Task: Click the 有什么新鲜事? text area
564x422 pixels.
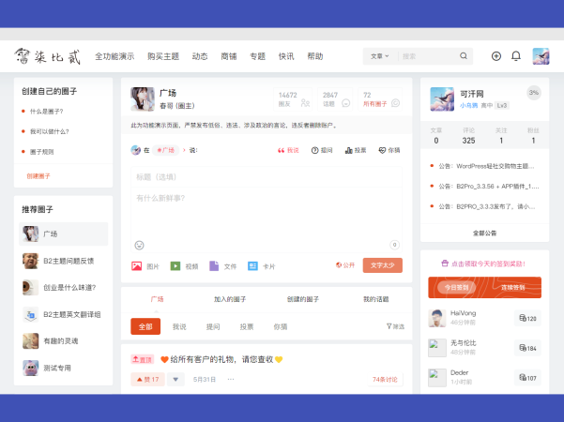Action: [x=267, y=214]
